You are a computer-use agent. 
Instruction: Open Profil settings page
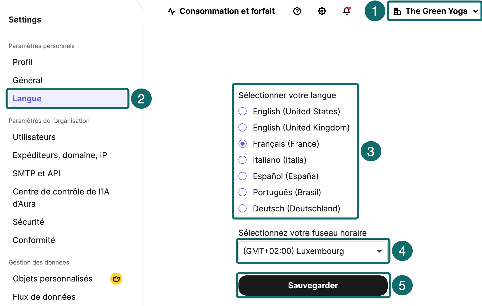click(23, 62)
